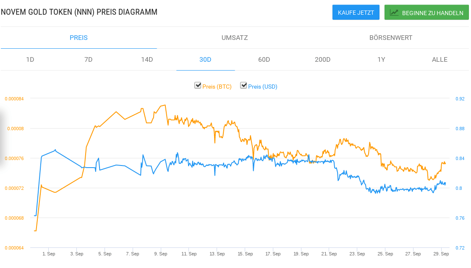The image size is (471, 268).
Task: Select the 1D time range
Action: 30,60
